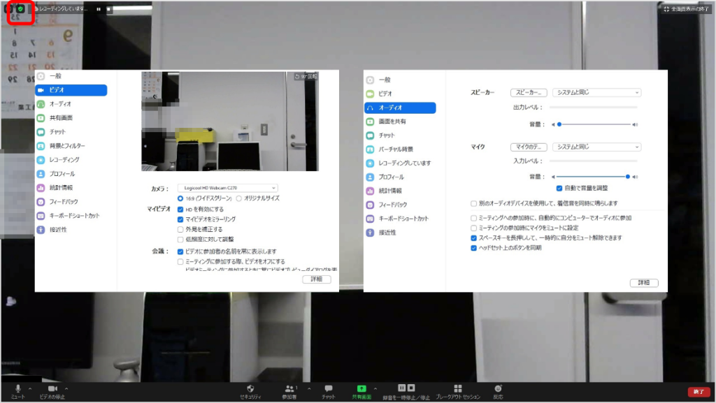Click the 統計情報 chart icon in the video settings panel
The width and height of the screenshot is (716, 403).
tap(41, 188)
